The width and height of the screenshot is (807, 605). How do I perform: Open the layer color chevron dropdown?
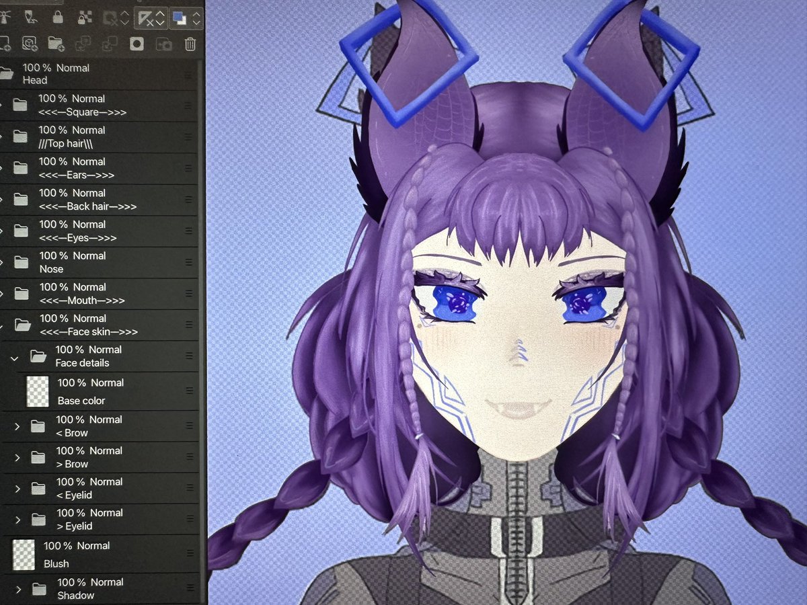pyautogui.click(x=197, y=15)
